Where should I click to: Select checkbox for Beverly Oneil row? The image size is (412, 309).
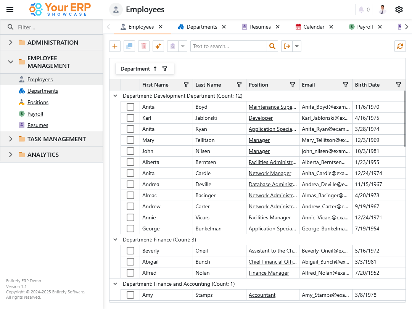[130, 251]
